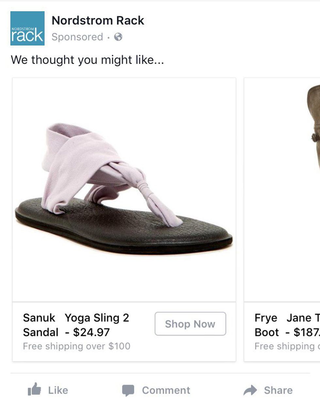Click the Sanuk Yoga Sling 2 title
This screenshot has height=404, width=320.
pyautogui.click(x=76, y=318)
